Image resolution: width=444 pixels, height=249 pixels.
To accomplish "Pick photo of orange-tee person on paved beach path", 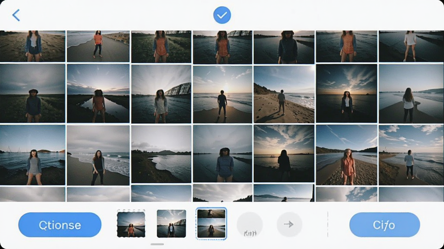I will coord(98,46).
